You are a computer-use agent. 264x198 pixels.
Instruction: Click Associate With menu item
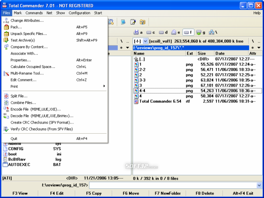[x=55, y=54]
